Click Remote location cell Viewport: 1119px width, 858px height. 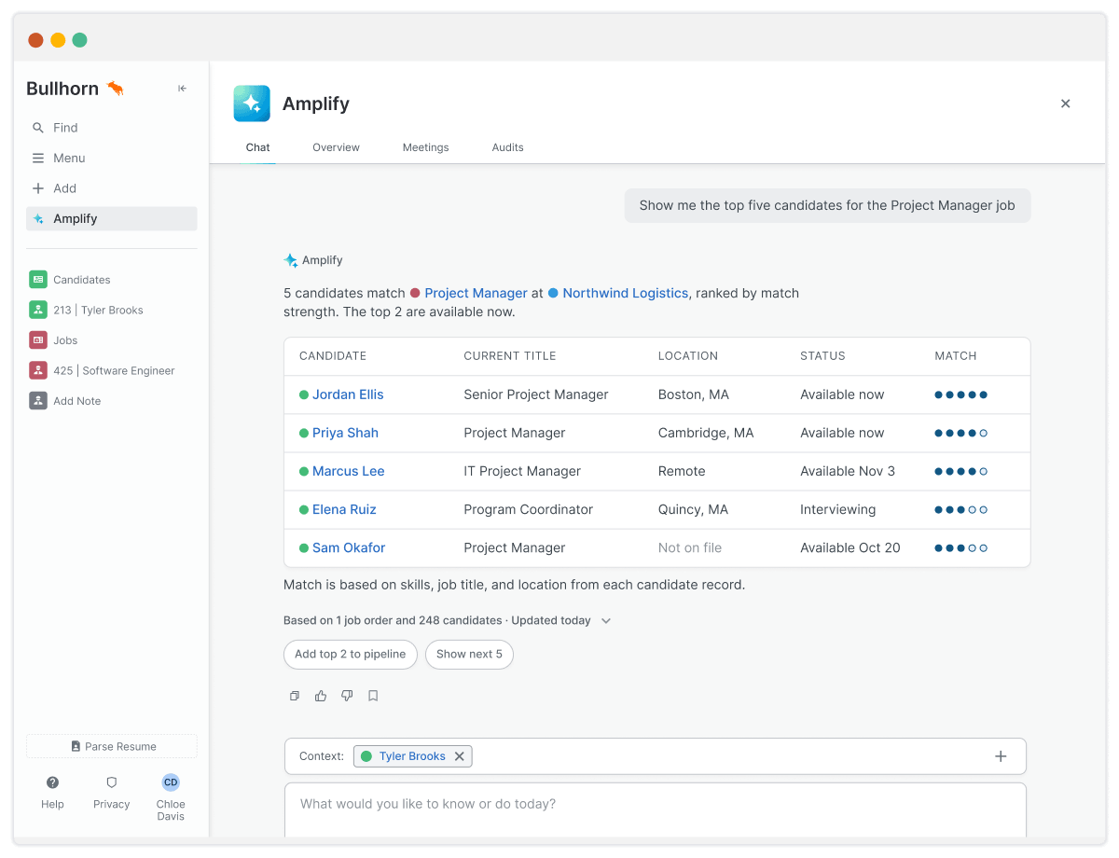[682, 471]
